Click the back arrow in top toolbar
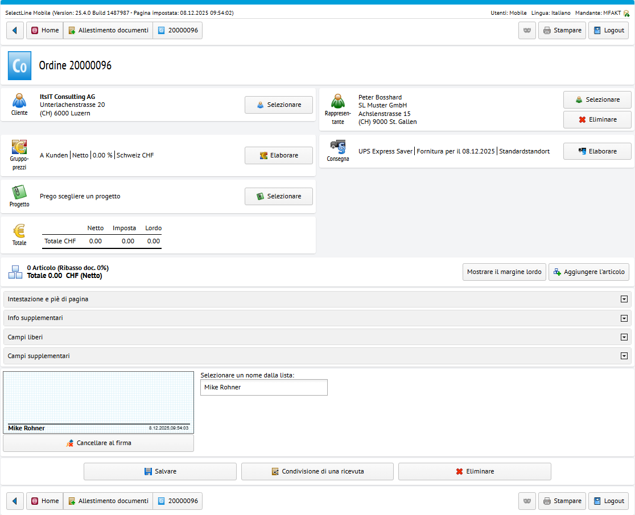Viewport: 635px width, 515px height. click(15, 30)
